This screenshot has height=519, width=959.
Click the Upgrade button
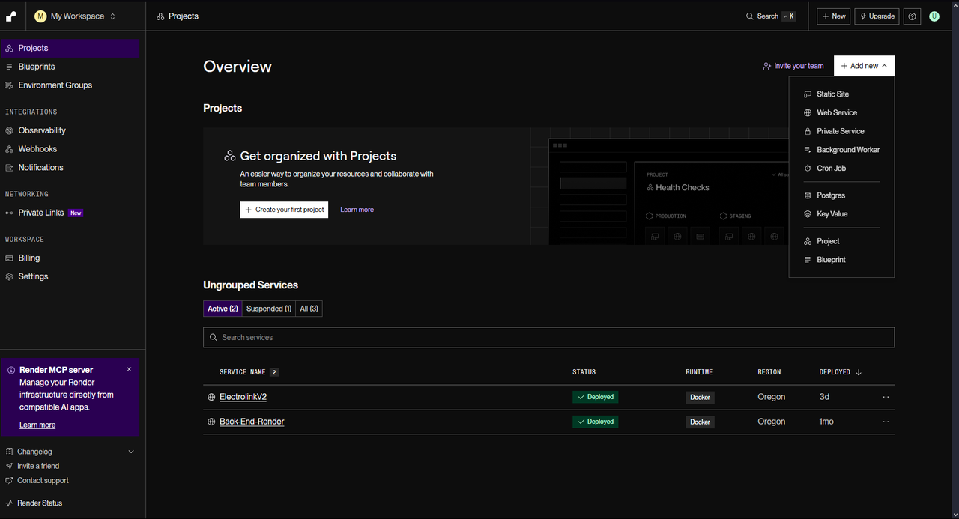pos(877,16)
